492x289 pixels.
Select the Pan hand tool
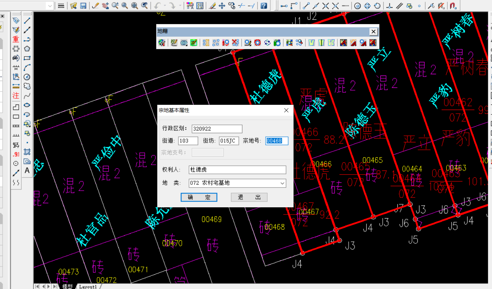[x=106, y=6]
